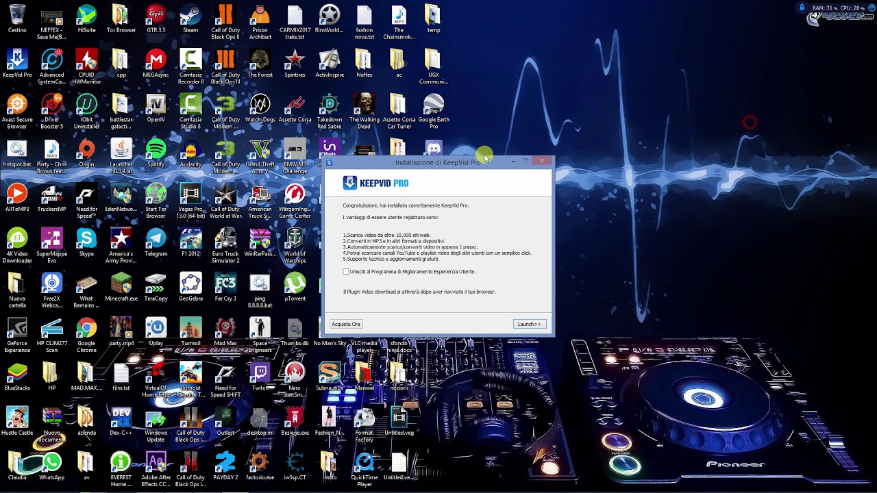Select the Euro Truck Simulator 2 icon
The image size is (877, 493).
225,239
